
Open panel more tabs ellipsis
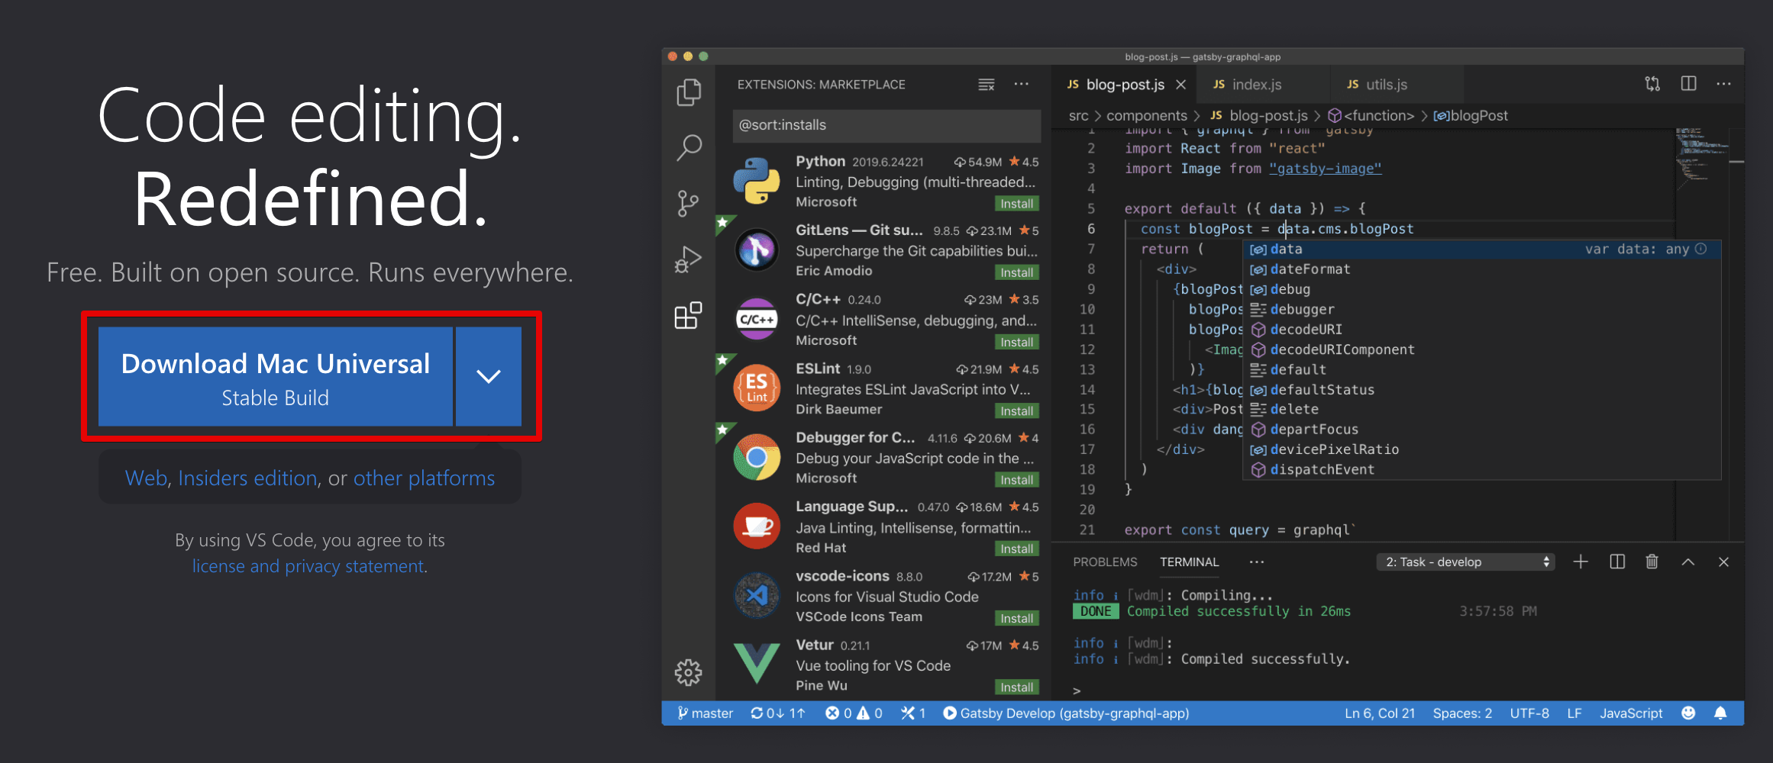1256,562
